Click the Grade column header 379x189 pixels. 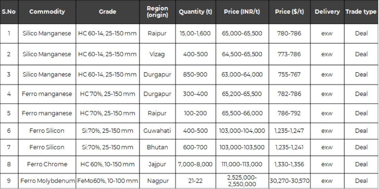(x=107, y=12)
